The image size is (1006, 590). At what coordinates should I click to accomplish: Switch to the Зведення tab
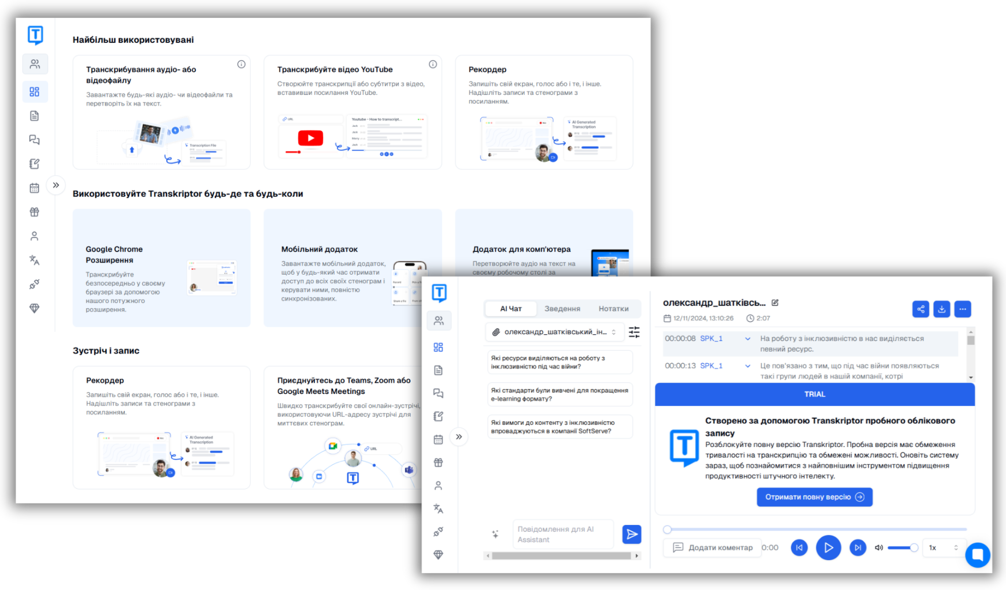pyautogui.click(x=562, y=309)
